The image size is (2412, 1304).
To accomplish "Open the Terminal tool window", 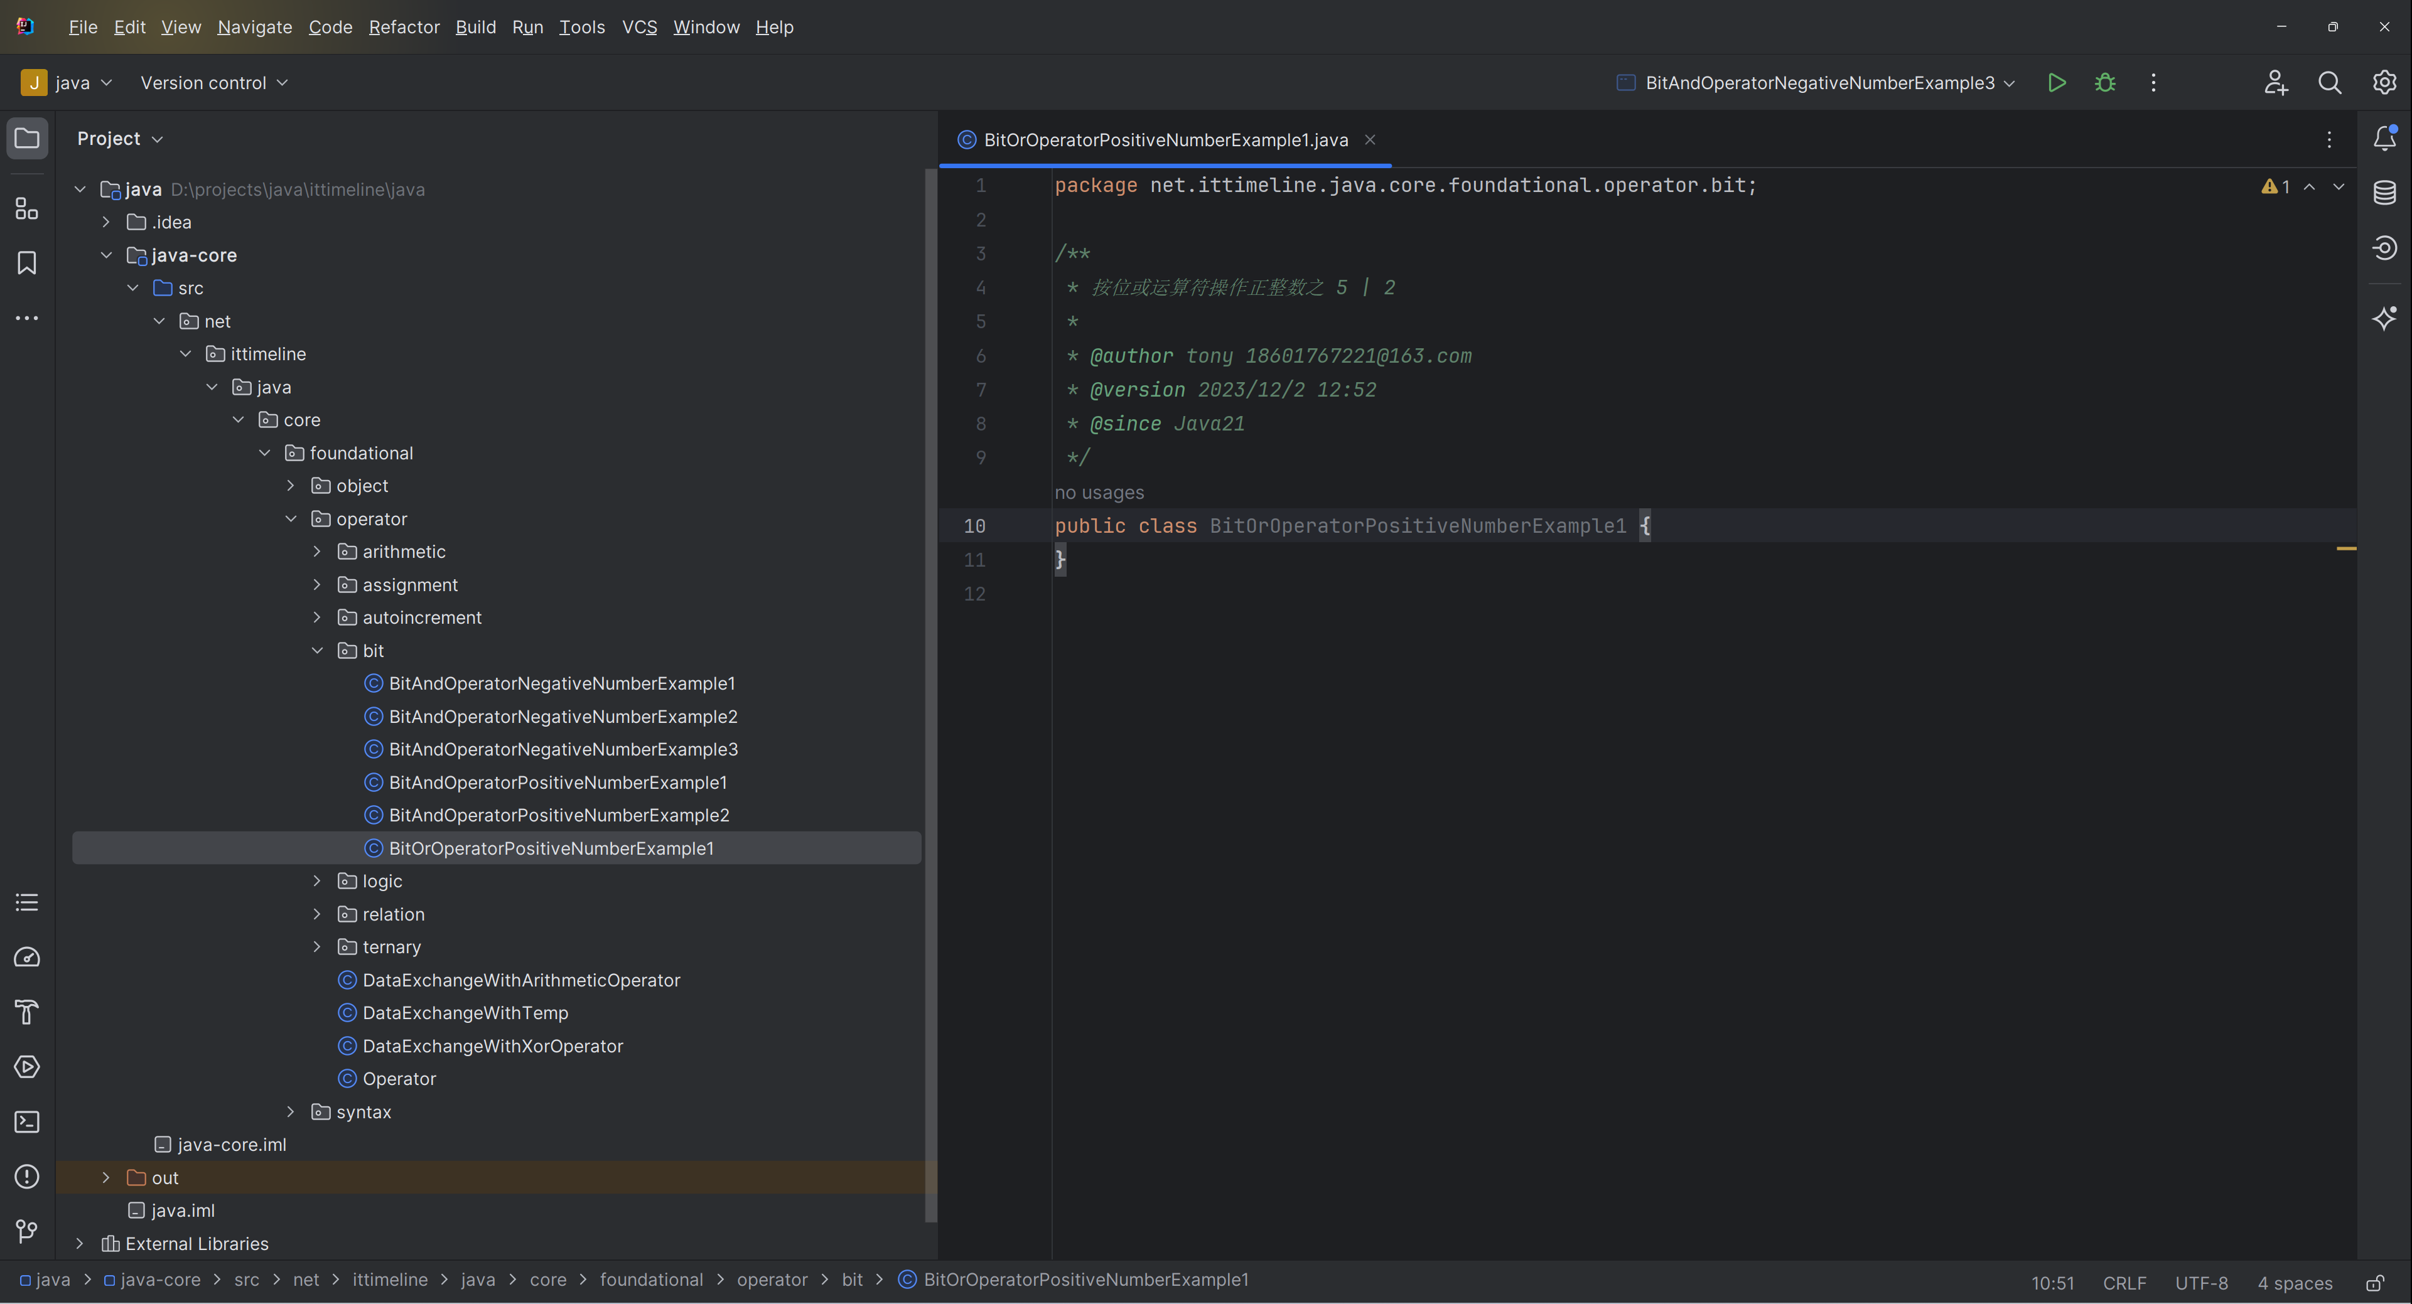I will 27,1121.
